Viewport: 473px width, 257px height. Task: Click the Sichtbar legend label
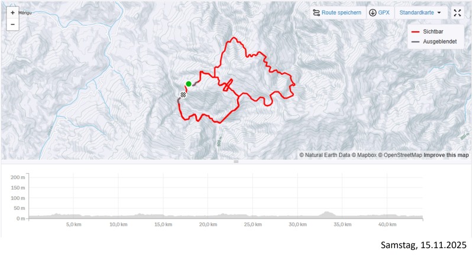point(433,31)
